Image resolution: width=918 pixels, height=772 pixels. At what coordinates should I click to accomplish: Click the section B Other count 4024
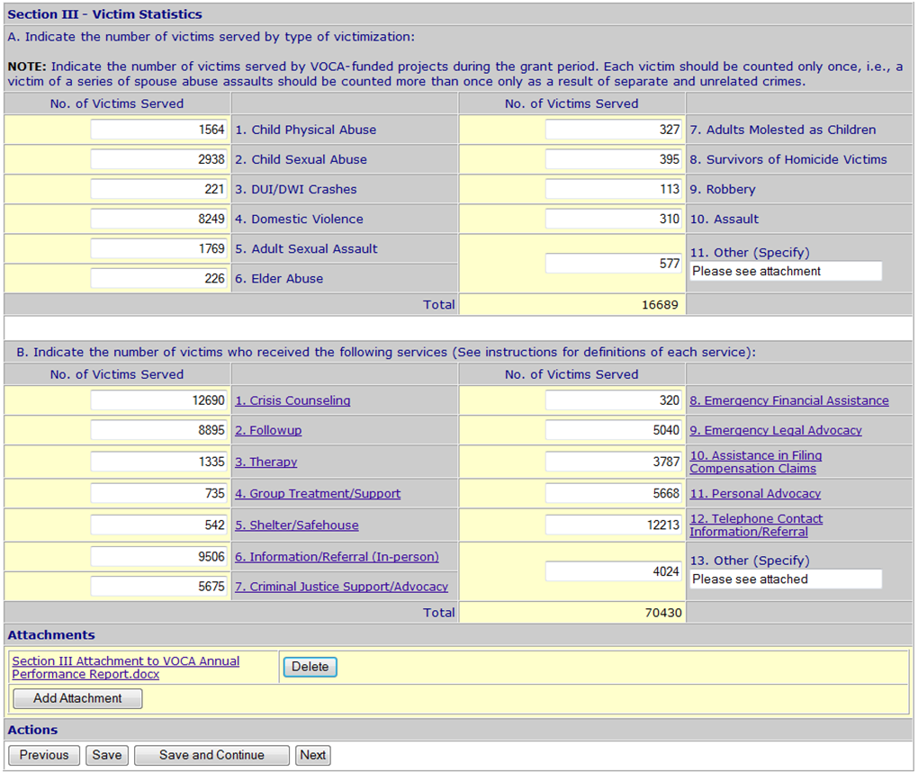pyautogui.click(x=614, y=571)
